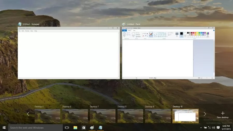Show hidden system tray icons

201,128
